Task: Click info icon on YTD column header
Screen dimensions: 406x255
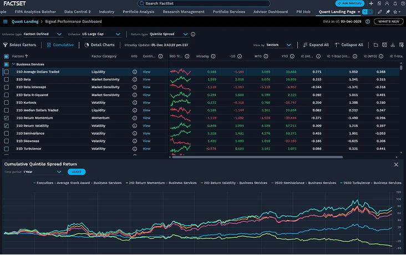Action: [x=292, y=56]
